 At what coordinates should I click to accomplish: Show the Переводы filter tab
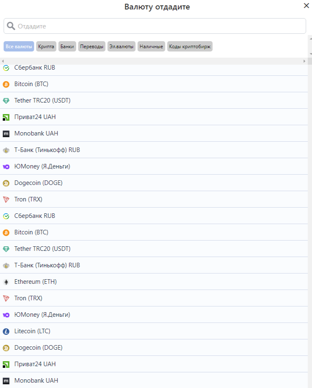92,47
